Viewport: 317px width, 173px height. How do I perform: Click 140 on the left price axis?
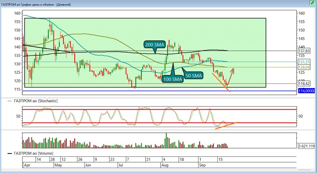point(17,47)
